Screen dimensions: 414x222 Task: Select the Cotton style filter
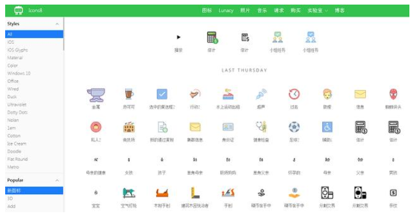point(14,136)
